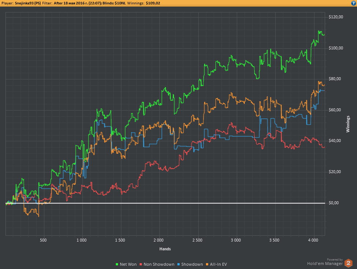Click the Hold'em Manager 2 logo

click(348, 263)
